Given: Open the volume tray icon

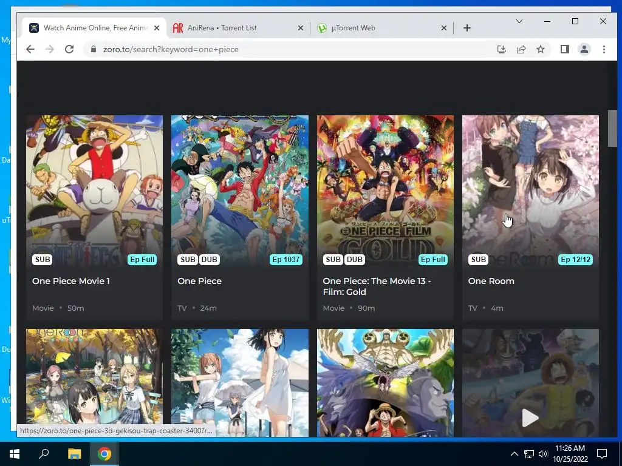Looking at the screenshot, I should (x=542, y=454).
